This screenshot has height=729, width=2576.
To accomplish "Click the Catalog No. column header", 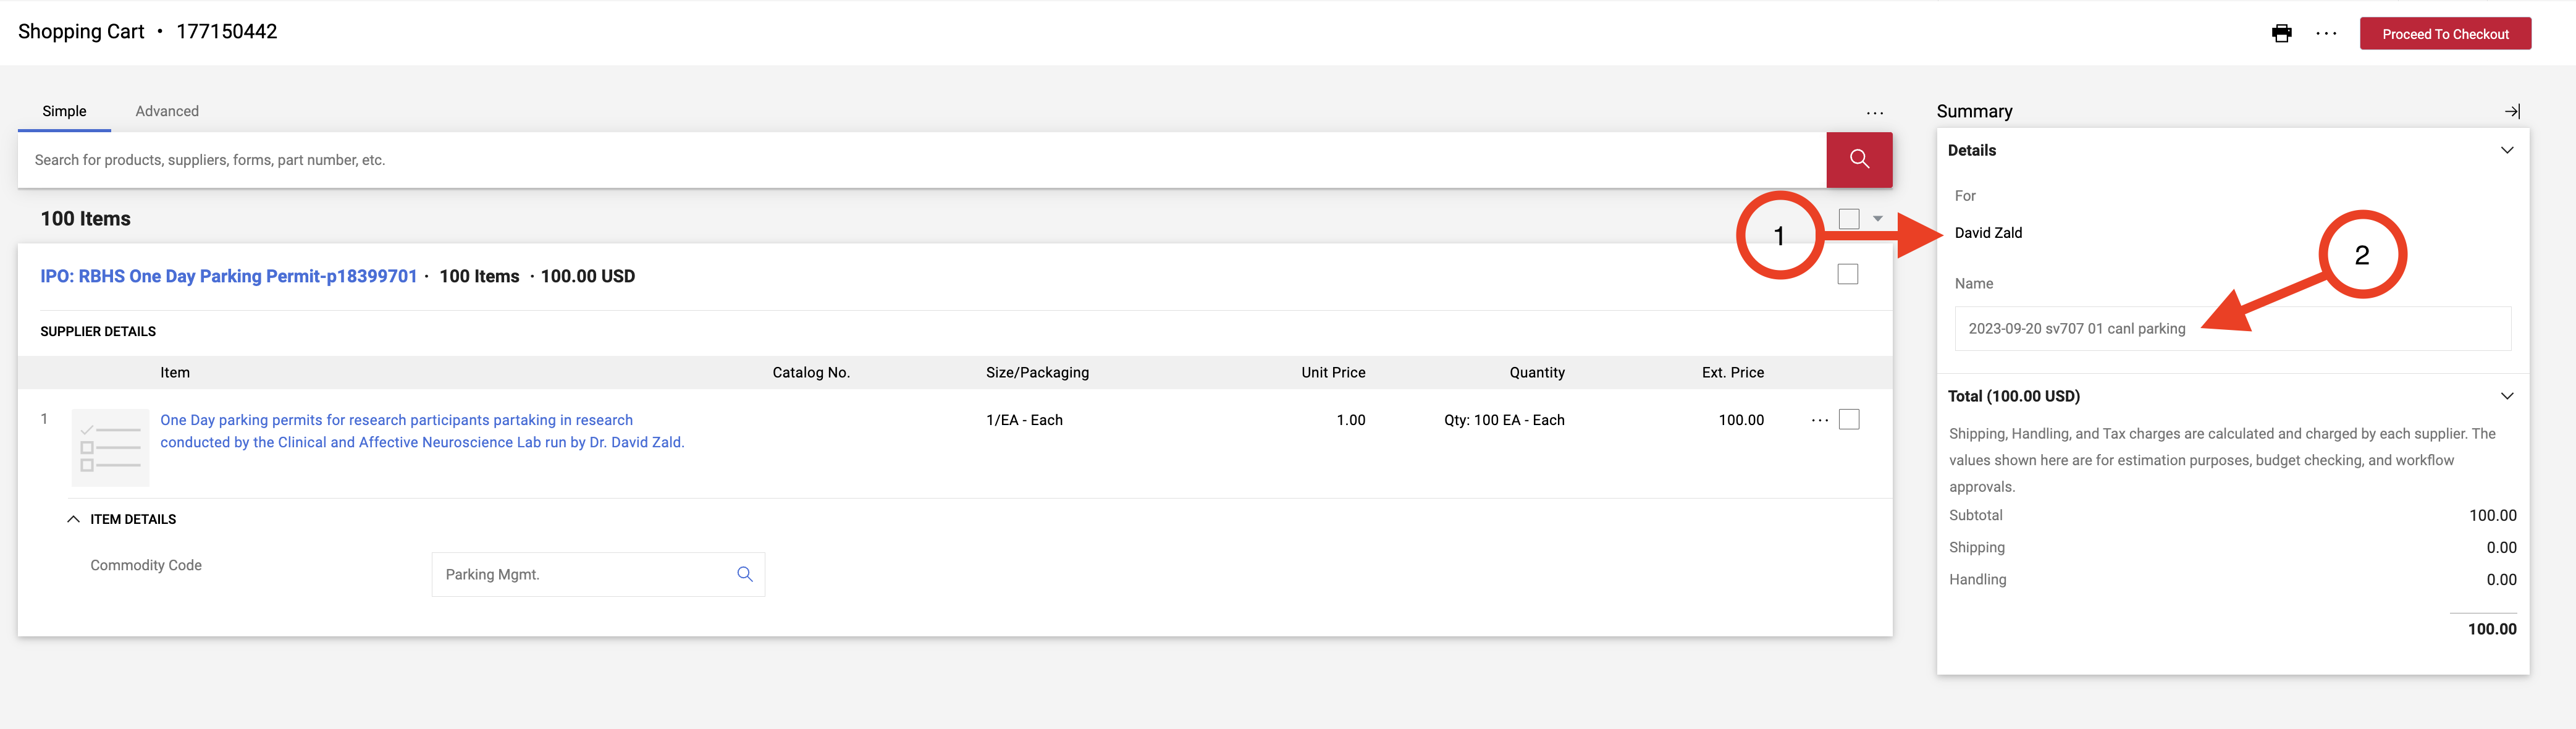I will click(x=811, y=373).
